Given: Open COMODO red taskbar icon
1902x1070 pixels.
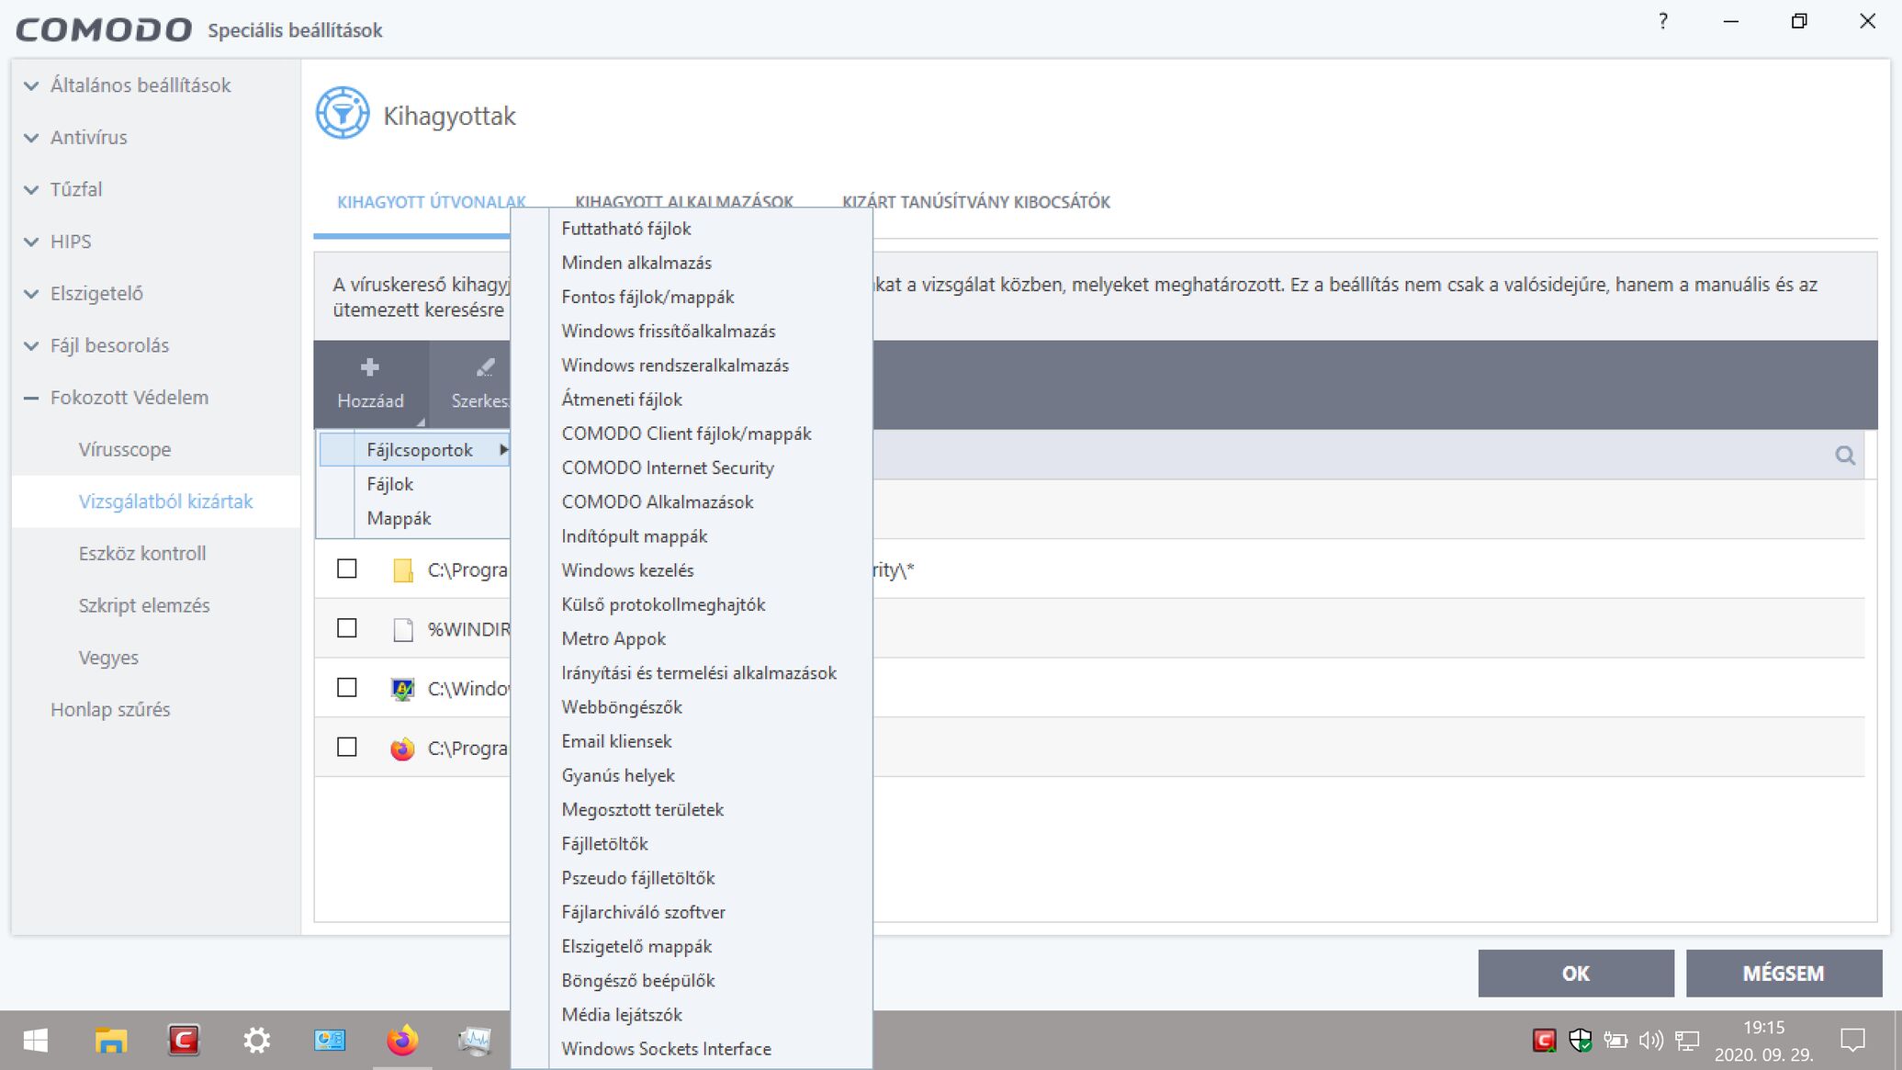Looking at the screenshot, I should (x=184, y=1040).
